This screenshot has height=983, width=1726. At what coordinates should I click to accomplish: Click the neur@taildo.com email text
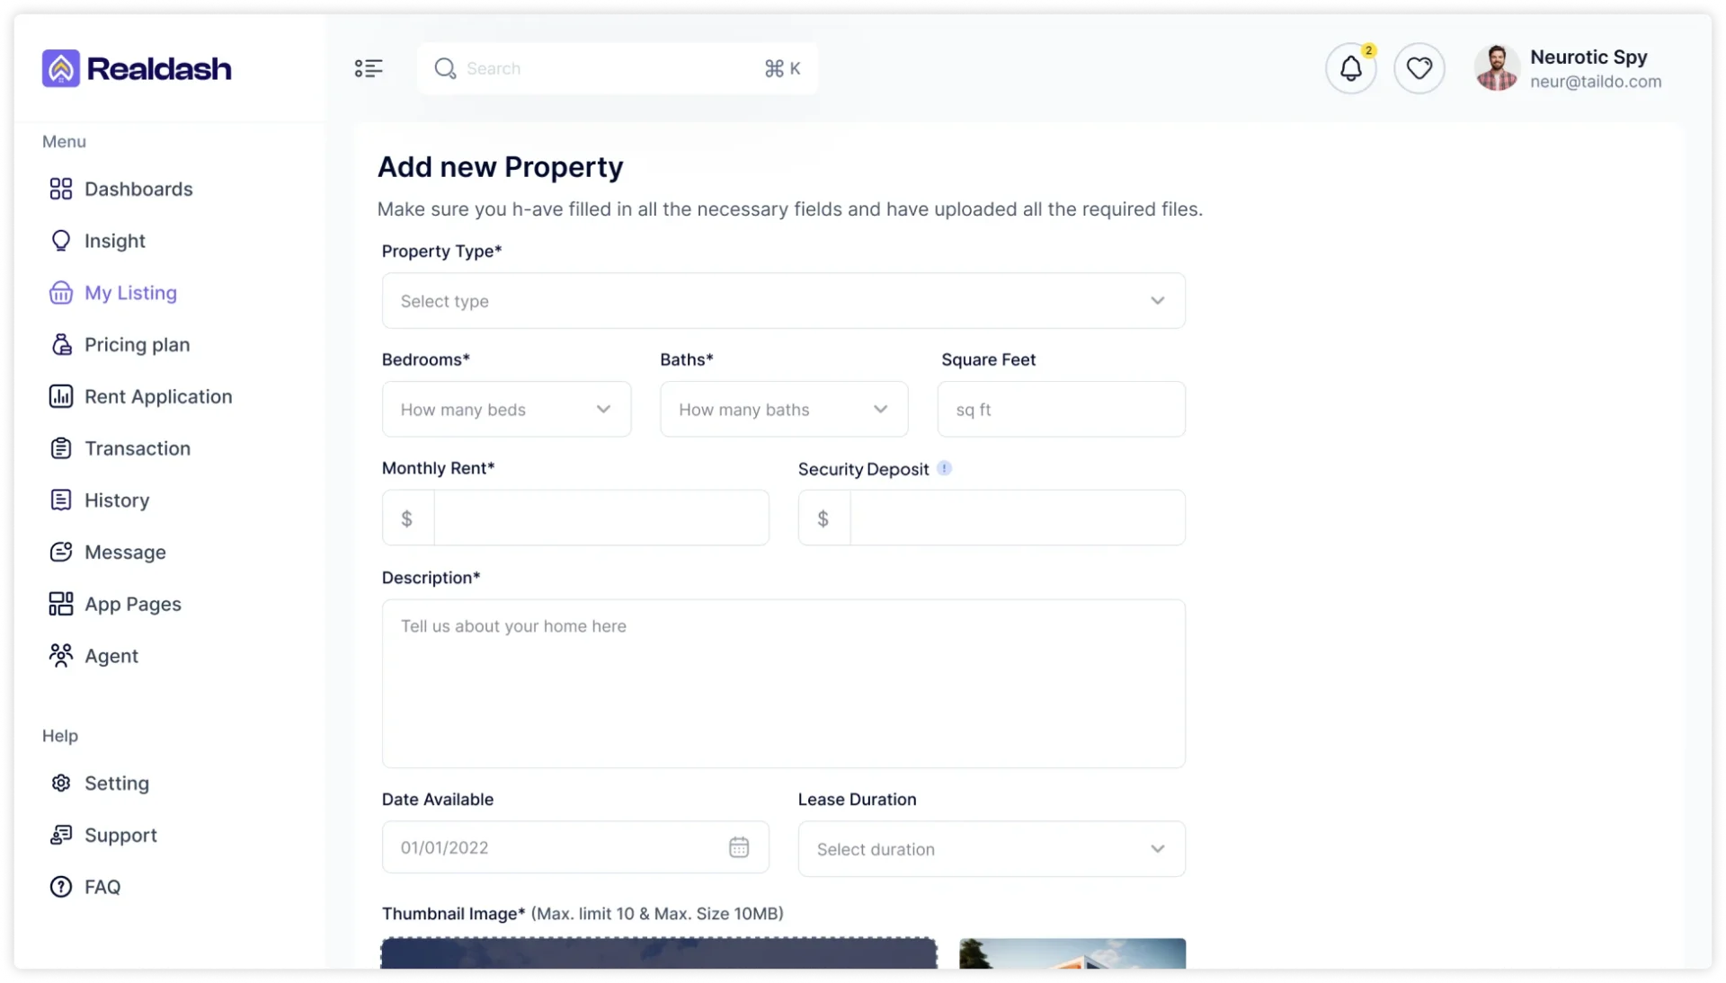pos(1596,82)
